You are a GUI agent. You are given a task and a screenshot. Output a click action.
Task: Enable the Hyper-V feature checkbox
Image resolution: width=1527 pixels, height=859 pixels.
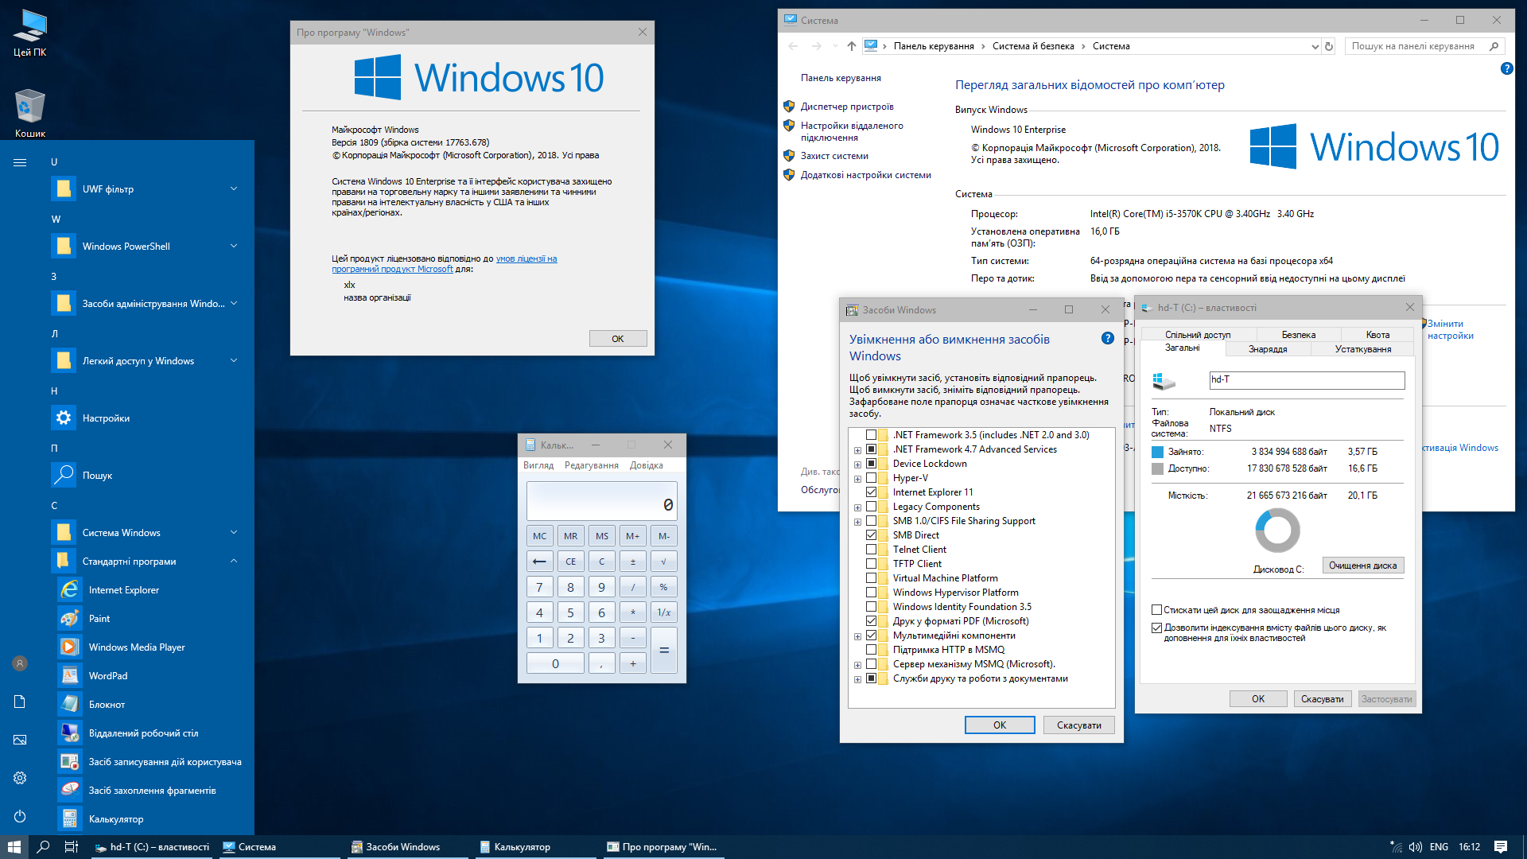tap(872, 478)
